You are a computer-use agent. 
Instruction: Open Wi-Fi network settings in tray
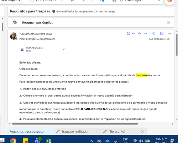coord(135,141)
